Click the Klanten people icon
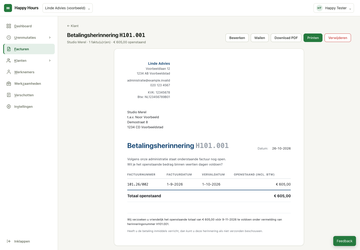This screenshot has width=360, height=250. click(9, 60)
